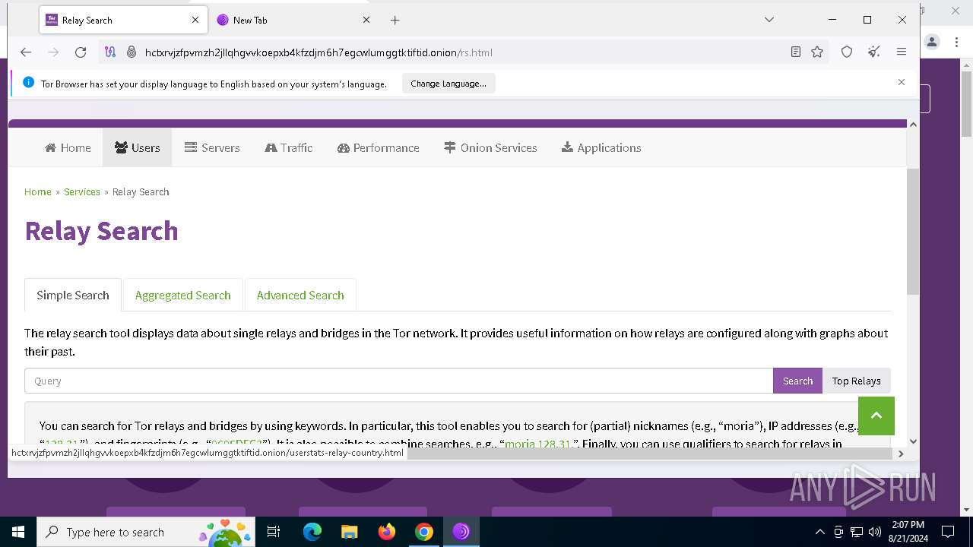Focus the Query search input field
973x547 pixels.
[398, 381]
